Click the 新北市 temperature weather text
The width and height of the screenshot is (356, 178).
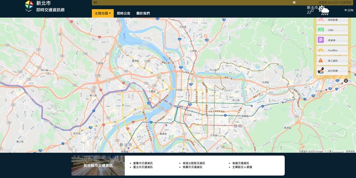click(x=312, y=10)
